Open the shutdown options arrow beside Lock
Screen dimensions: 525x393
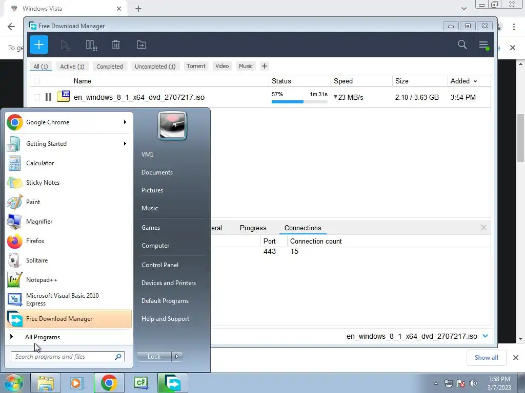click(x=177, y=357)
